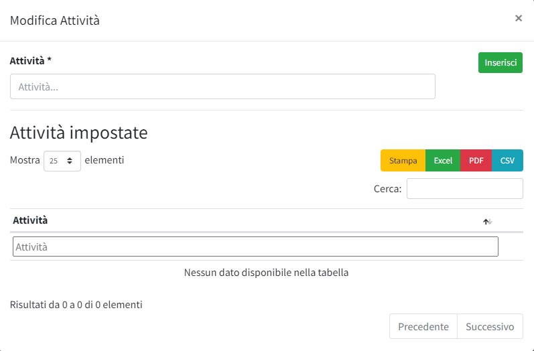
Task: Click the Attività impostate heading
Action: coord(79,133)
